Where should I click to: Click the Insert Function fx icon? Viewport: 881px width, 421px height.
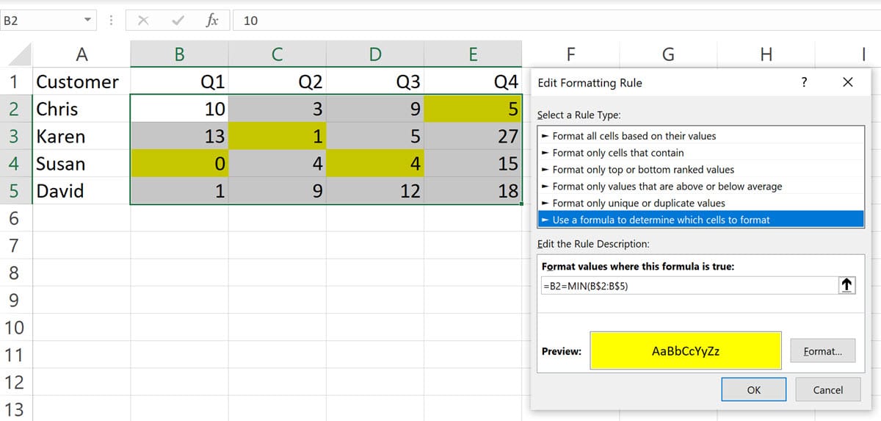point(211,21)
